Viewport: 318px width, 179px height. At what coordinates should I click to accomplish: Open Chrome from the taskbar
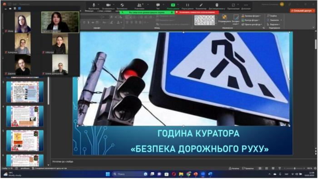(189, 174)
